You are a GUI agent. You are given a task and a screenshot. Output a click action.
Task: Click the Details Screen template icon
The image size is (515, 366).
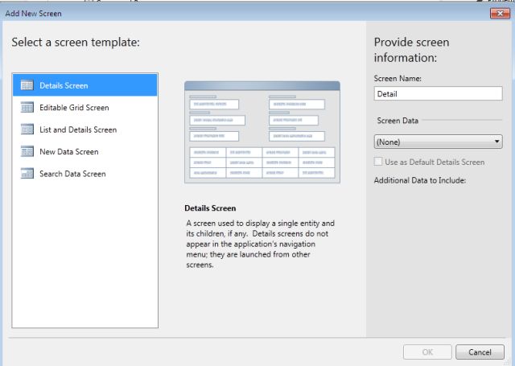point(27,85)
